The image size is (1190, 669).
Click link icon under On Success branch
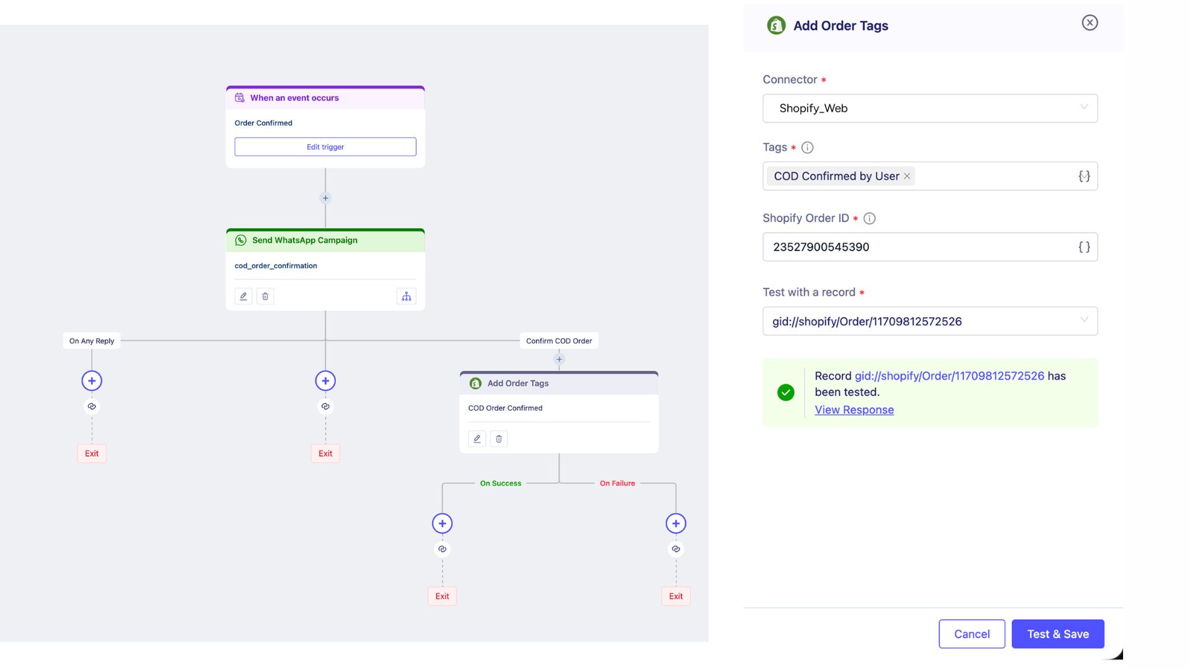442,549
